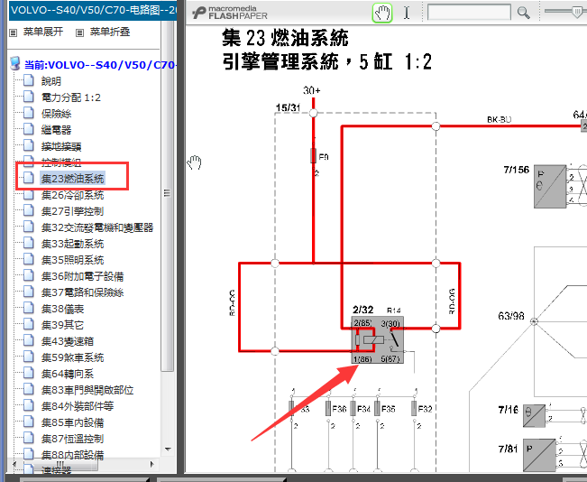Viewport: 587px width, 482px height.
Task: Open 集26冷卻系統 page
Action: point(73,195)
